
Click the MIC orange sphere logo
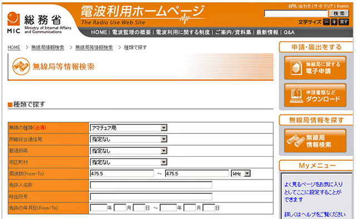tap(13, 18)
